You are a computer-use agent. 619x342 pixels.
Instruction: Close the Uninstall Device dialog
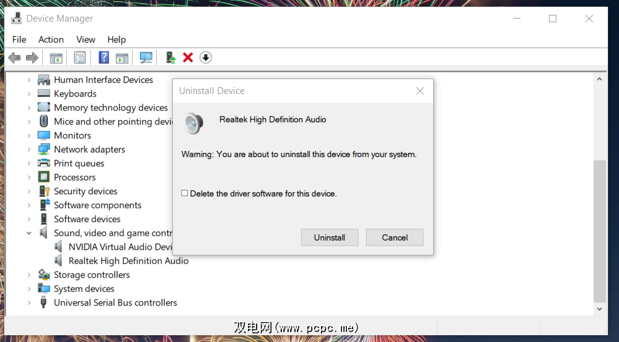(420, 91)
